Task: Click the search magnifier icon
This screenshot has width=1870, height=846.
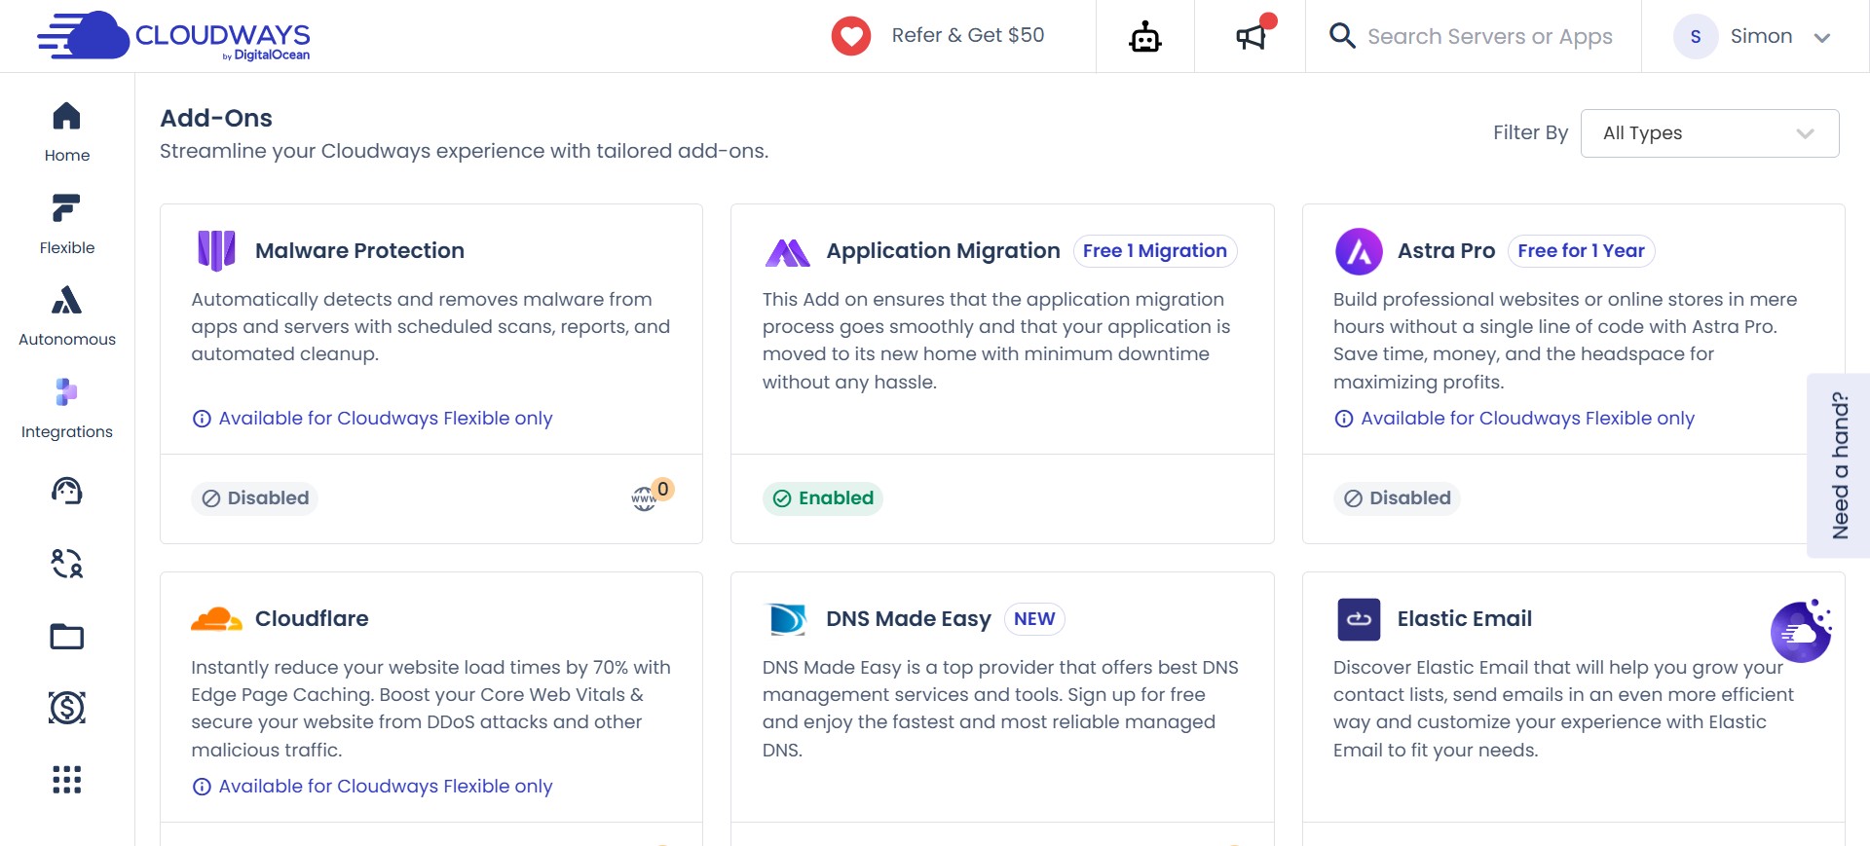Action: [x=1342, y=36]
